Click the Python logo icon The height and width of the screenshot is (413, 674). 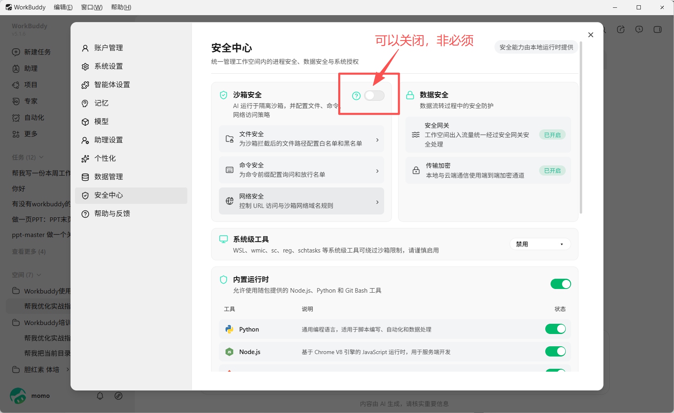[x=230, y=329]
